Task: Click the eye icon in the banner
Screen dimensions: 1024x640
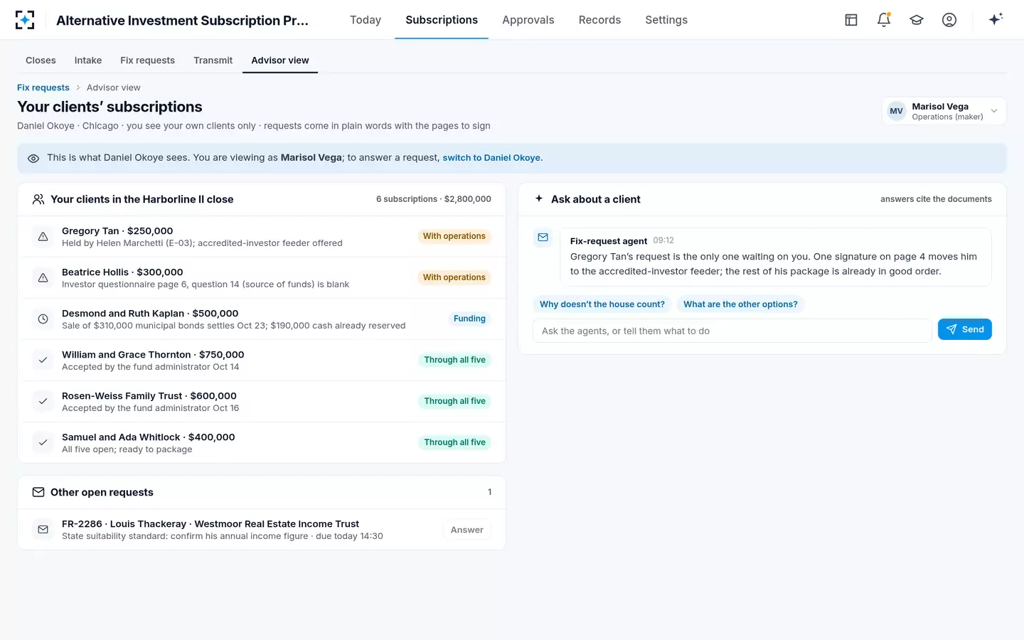Action: tap(33, 159)
